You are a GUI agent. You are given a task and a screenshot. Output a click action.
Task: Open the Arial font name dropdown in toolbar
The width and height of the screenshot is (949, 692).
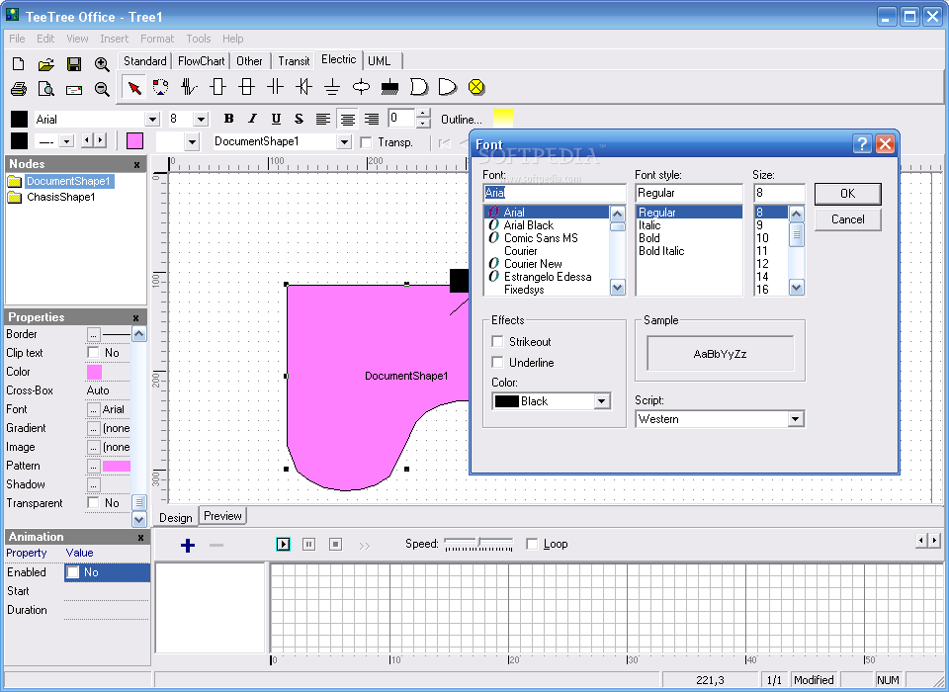[x=152, y=120]
